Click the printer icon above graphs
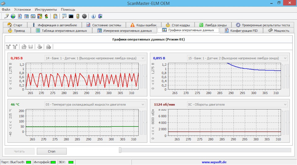This screenshot has width=297, height=165. click(x=40, y=47)
